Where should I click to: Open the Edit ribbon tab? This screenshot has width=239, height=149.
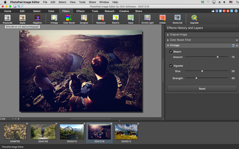(x=22, y=11)
